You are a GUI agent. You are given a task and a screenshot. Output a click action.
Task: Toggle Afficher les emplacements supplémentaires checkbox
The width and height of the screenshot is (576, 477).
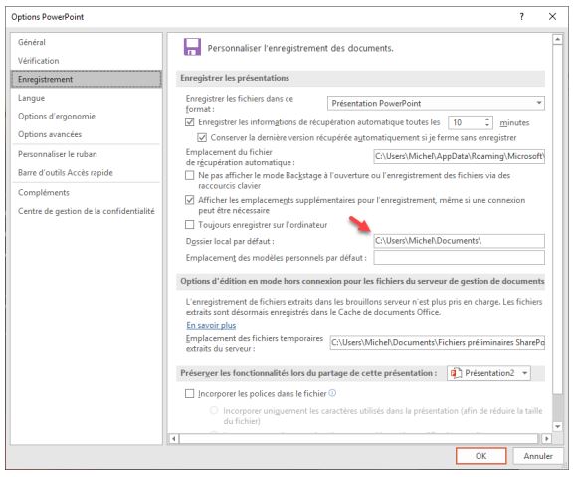[190, 200]
